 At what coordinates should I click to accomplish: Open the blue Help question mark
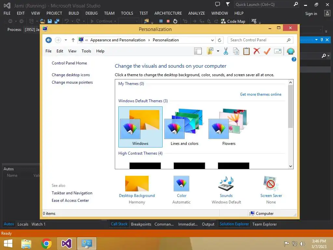(x=294, y=59)
